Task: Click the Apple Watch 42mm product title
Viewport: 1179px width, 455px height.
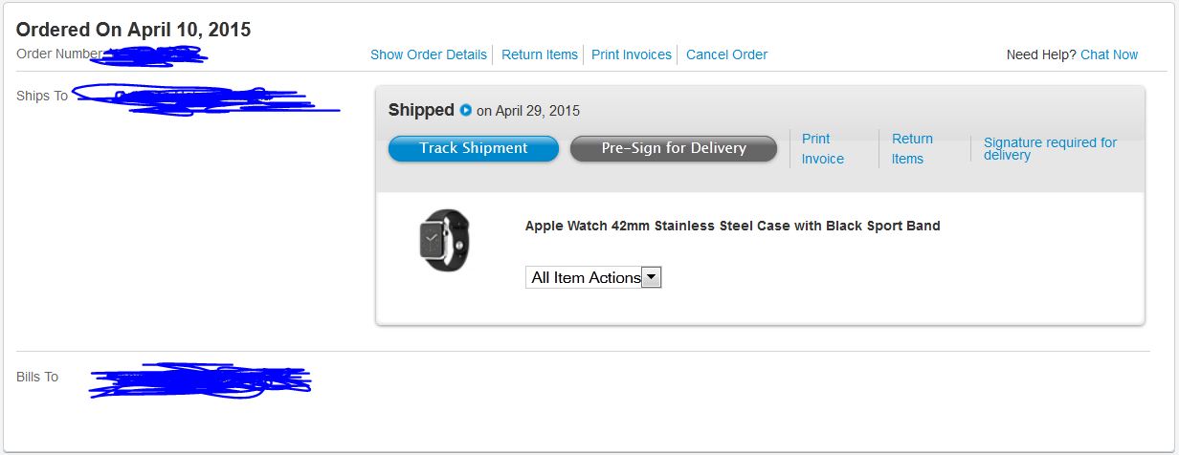Action: click(x=732, y=226)
